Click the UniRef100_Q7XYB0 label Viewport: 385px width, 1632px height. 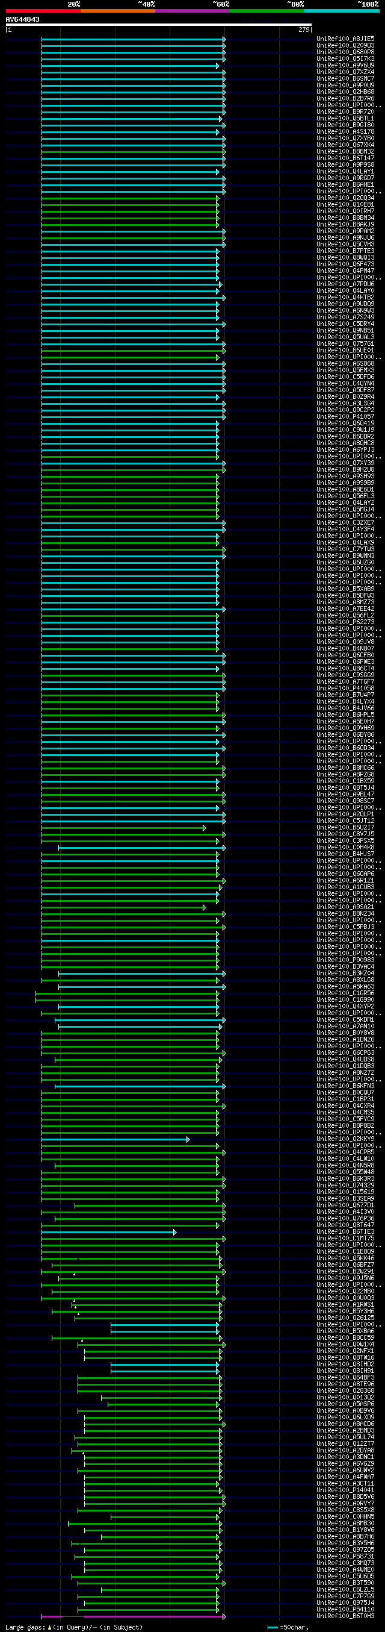(x=345, y=139)
